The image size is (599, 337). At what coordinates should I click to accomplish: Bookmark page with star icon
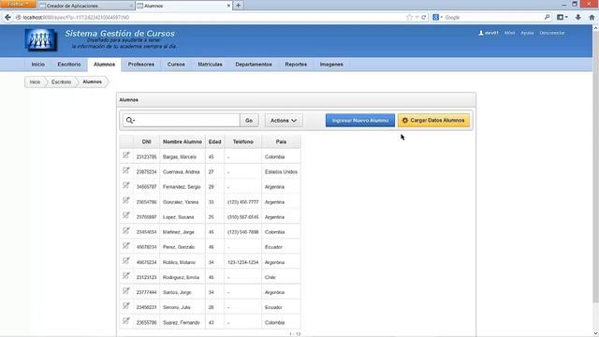tap(410, 17)
